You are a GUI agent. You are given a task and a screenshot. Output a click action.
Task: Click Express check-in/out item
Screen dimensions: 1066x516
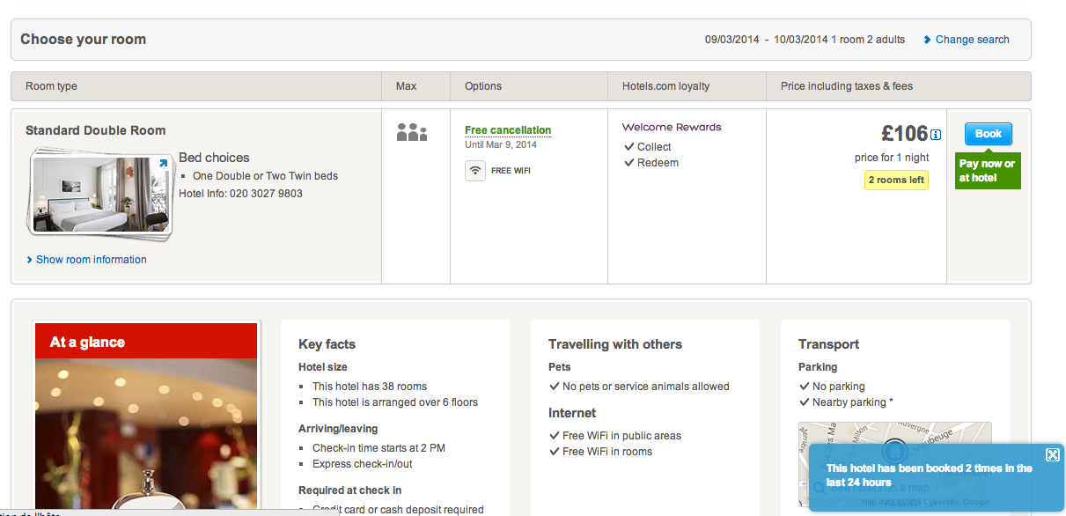(x=363, y=464)
